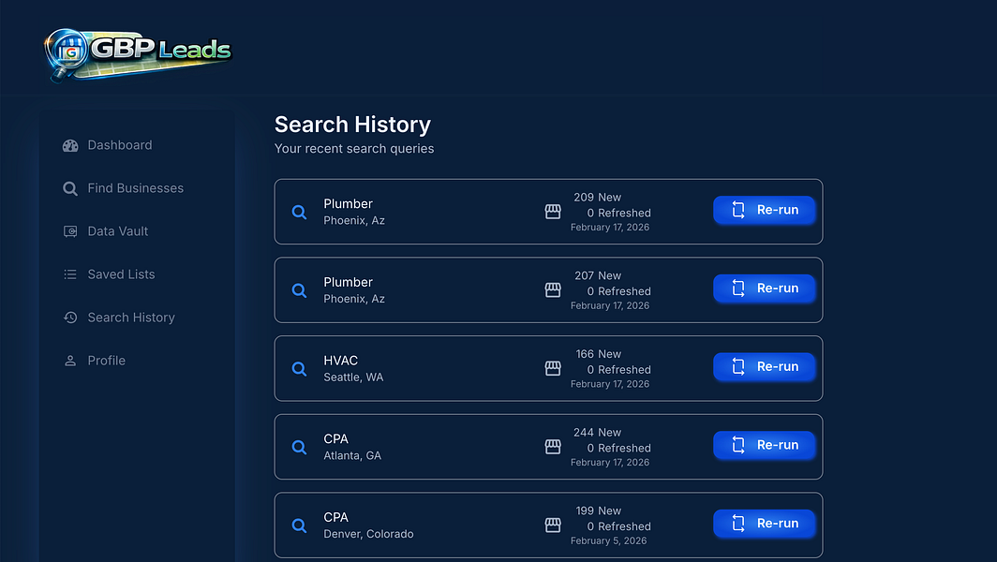This screenshot has height=562, width=997.
Task: Click storefront icon in 207 New row
Action: coord(553,290)
